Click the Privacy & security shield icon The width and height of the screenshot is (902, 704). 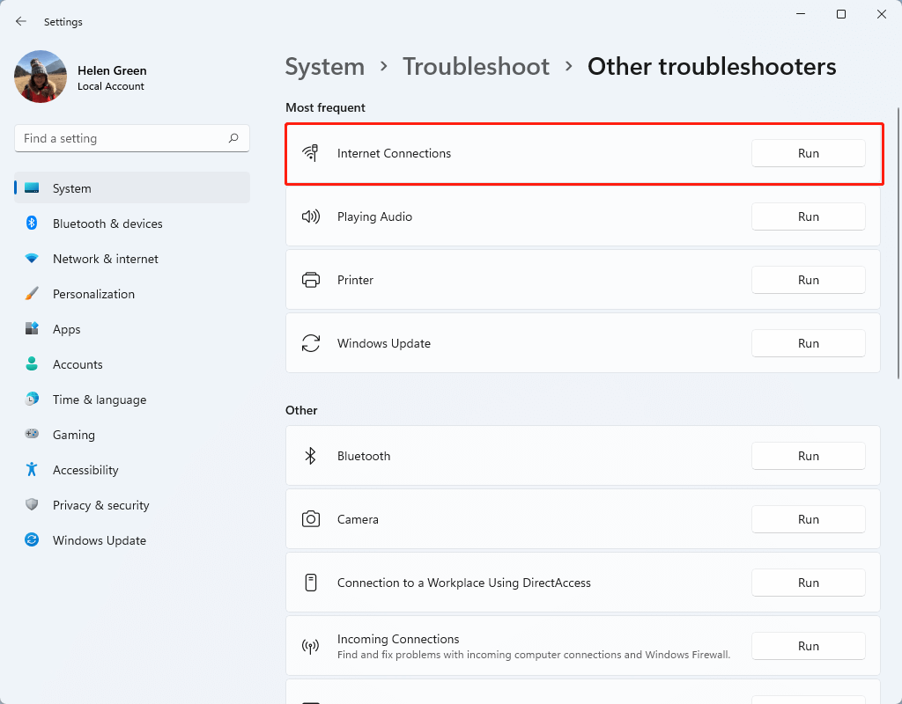(32, 504)
